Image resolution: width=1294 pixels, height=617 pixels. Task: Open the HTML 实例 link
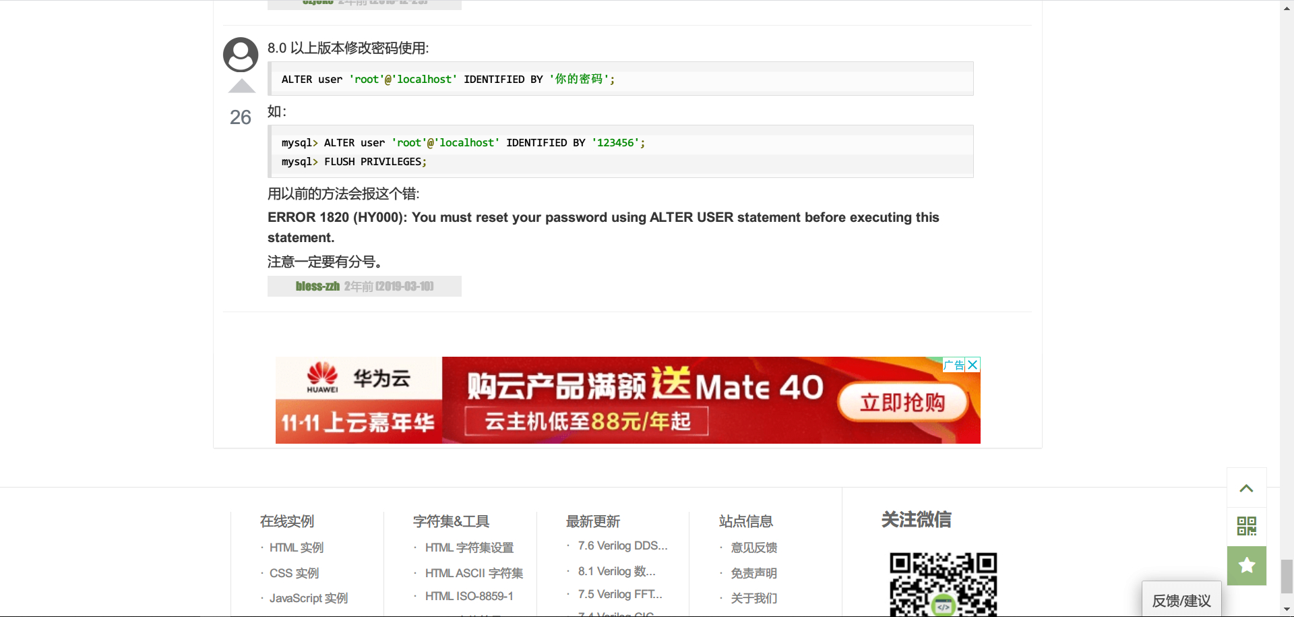(297, 548)
